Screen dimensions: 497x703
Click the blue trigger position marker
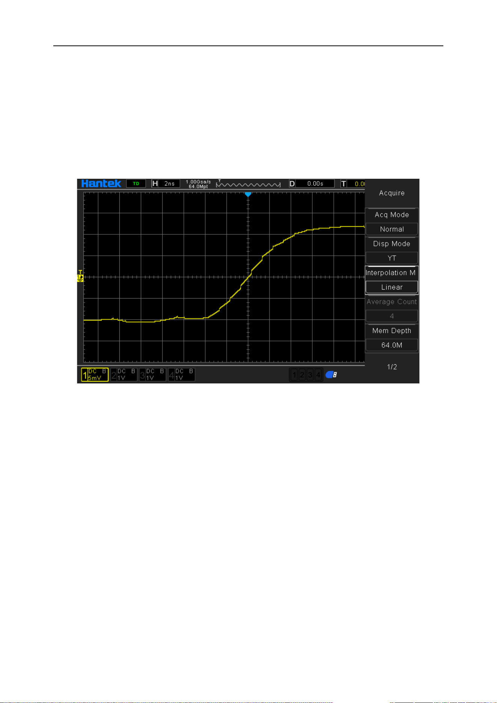click(x=248, y=194)
